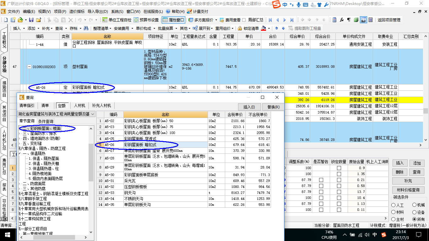Check 锁定数量 box in row with 13.7
Viewport: 429px width, 241px height.
click(x=339, y=192)
